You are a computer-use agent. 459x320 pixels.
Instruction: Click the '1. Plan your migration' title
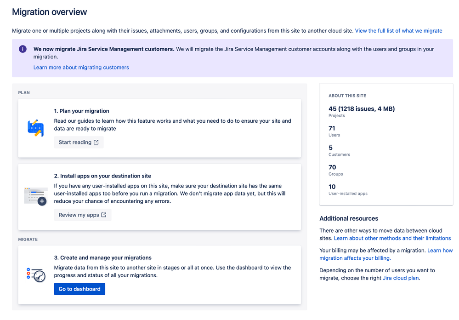point(81,111)
